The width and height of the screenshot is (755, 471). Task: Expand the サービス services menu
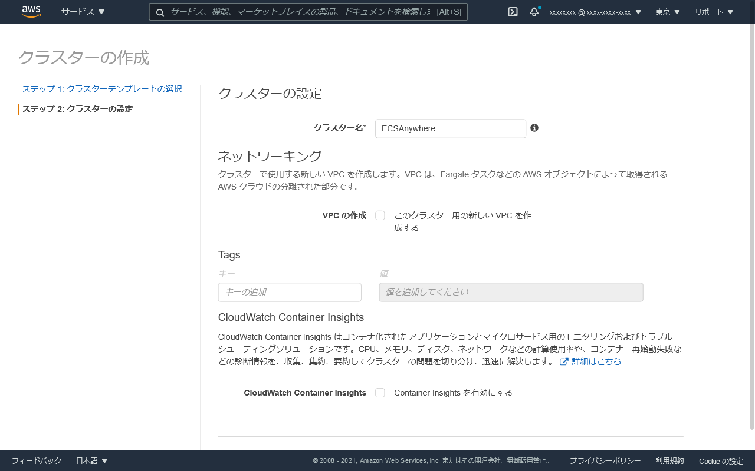click(83, 12)
